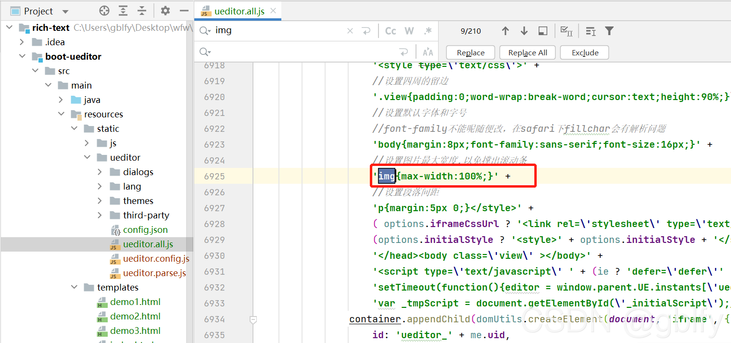Go to previous occurrence arrow
Image resolution: width=731 pixels, height=343 pixels.
click(505, 31)
